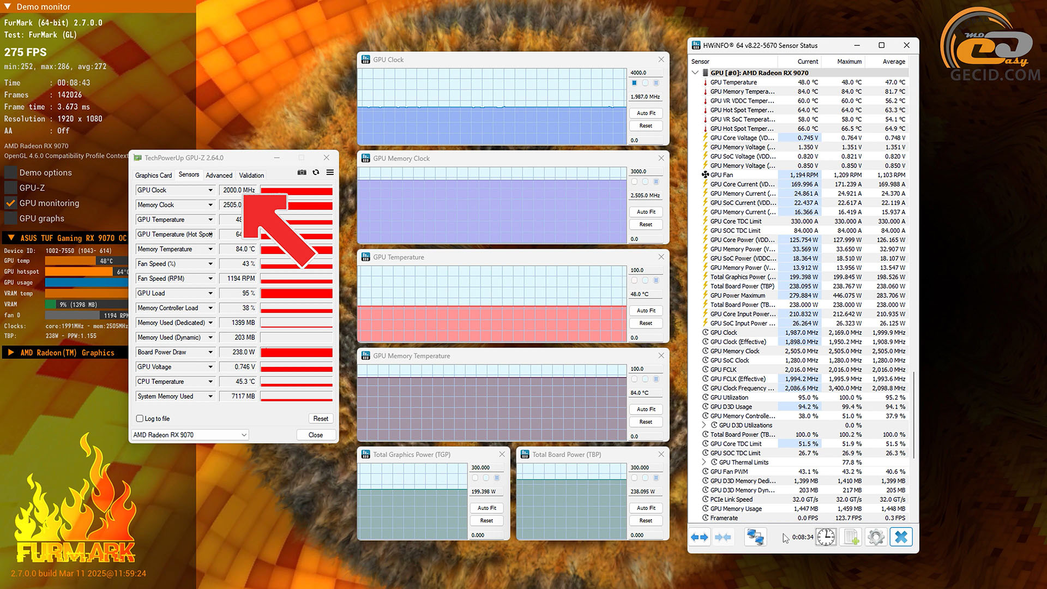This screenshot has height=589, width=1047.
Task: Open AMD Radeon RX 9070 GPU selector
Action: 190,435
